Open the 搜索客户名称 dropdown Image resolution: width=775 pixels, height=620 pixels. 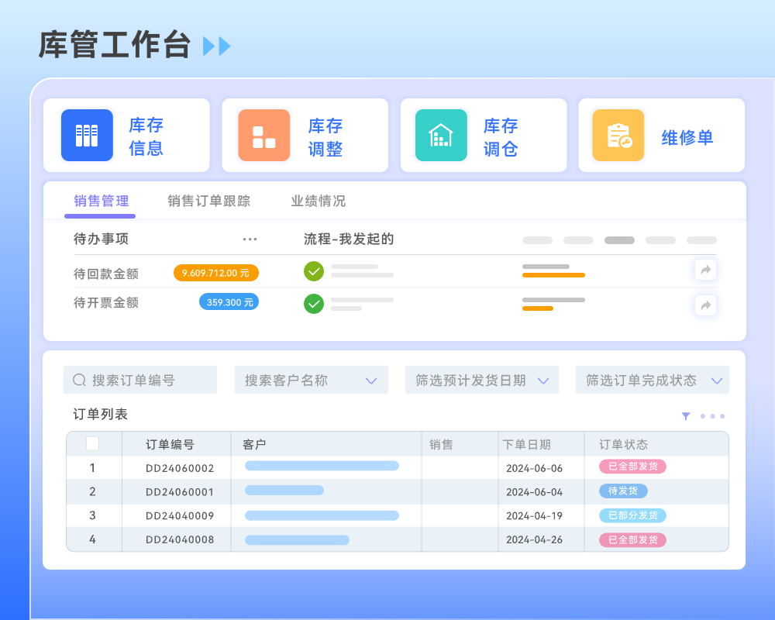311,380
